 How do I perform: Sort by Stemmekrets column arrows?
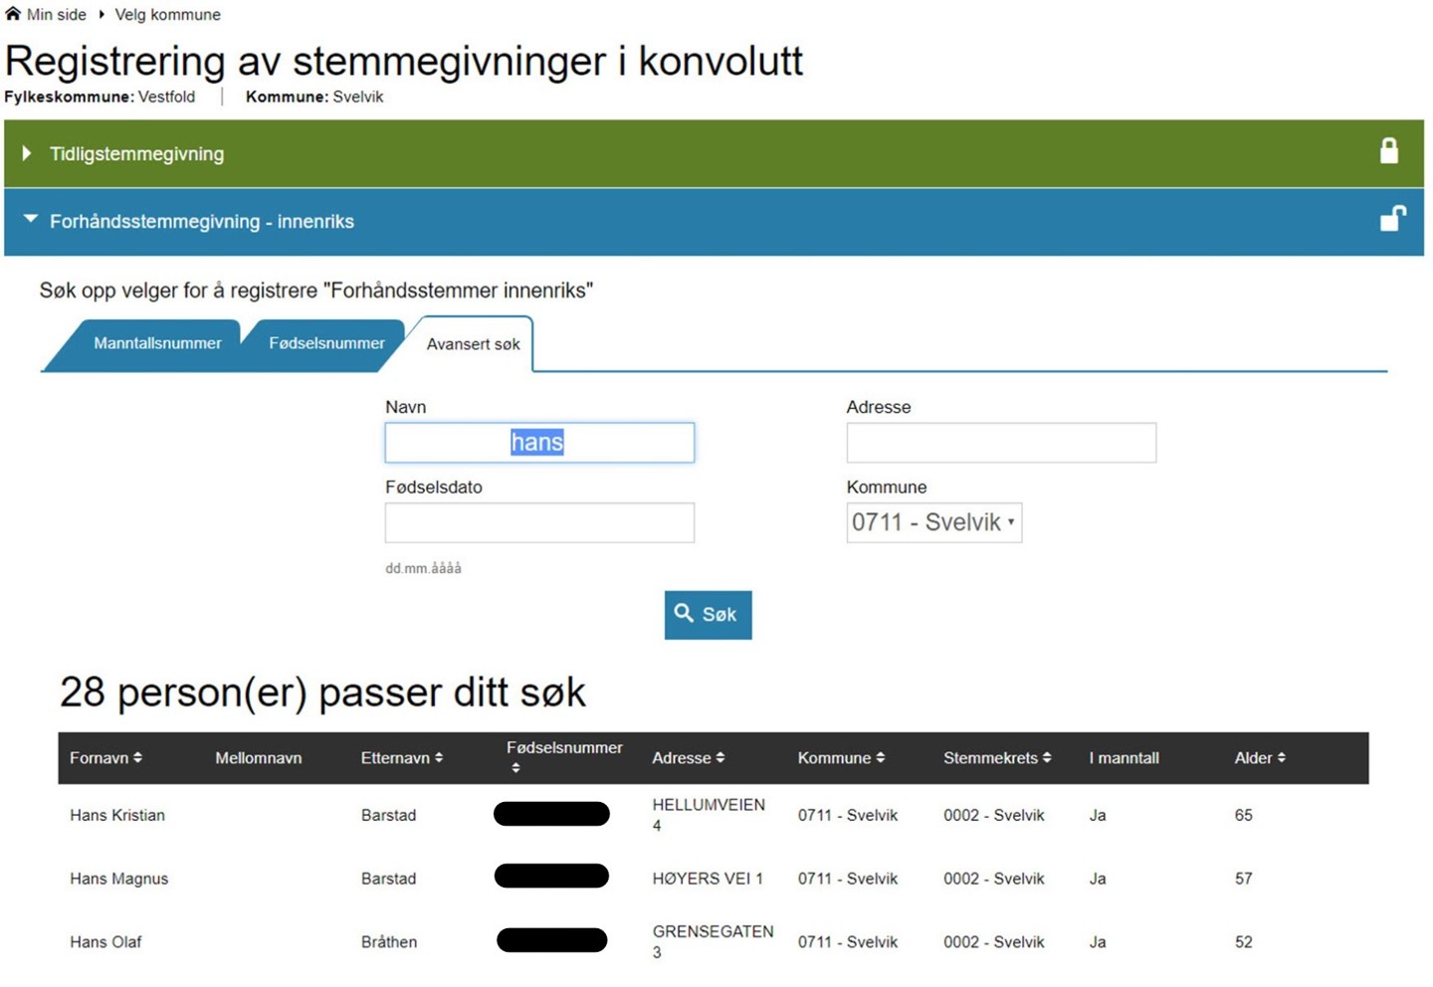[1047, 758]
